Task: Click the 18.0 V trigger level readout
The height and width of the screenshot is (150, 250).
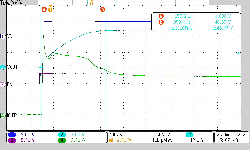Action: [x=197, y=140]
